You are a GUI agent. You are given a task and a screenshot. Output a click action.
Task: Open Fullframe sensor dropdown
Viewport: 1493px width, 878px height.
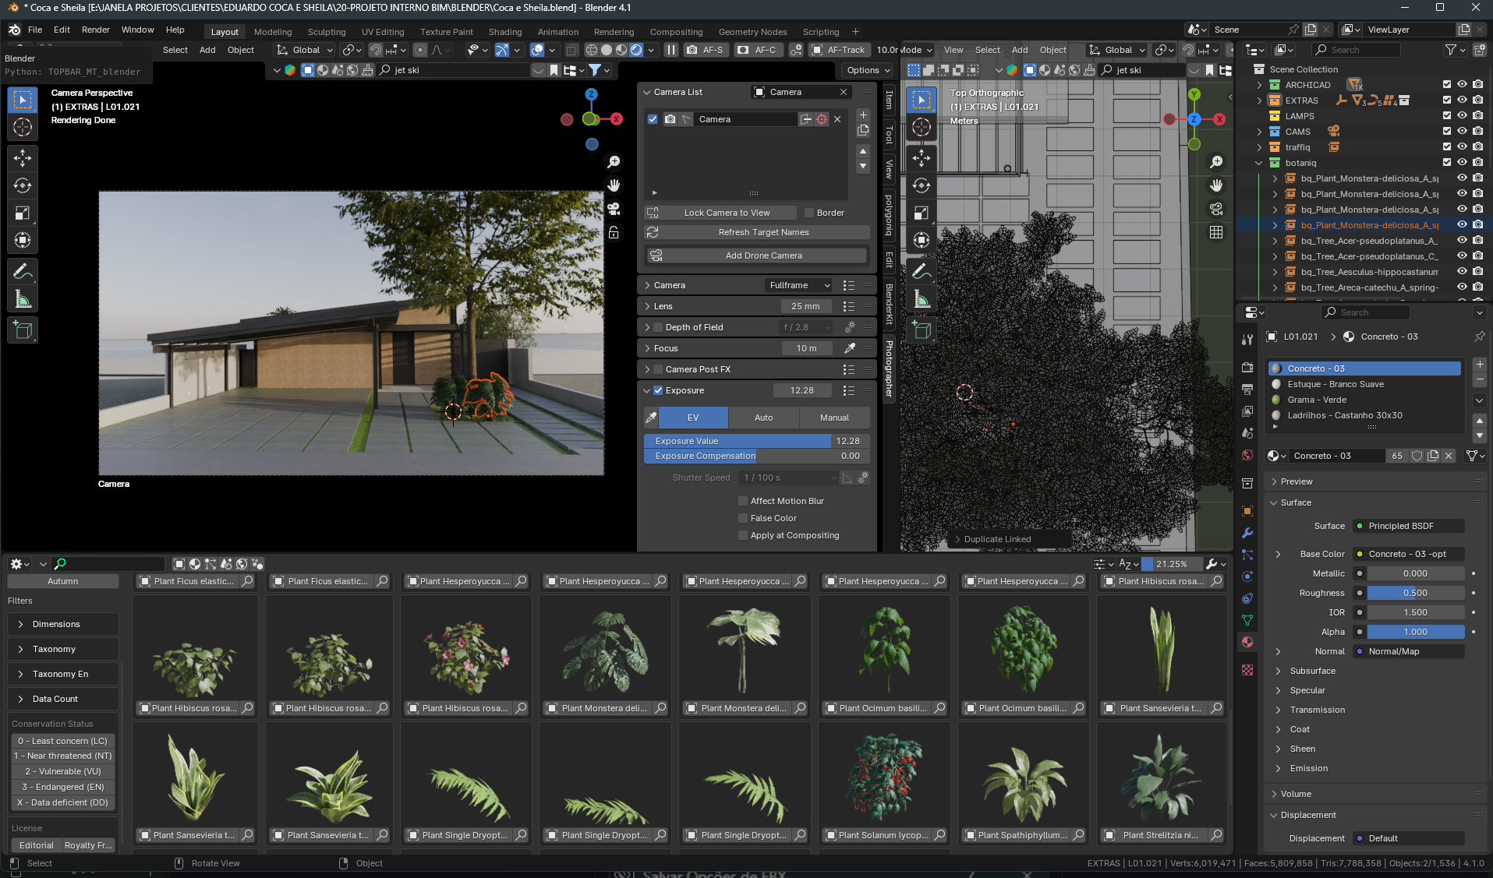pyautogui.click(x=799, y=285)
